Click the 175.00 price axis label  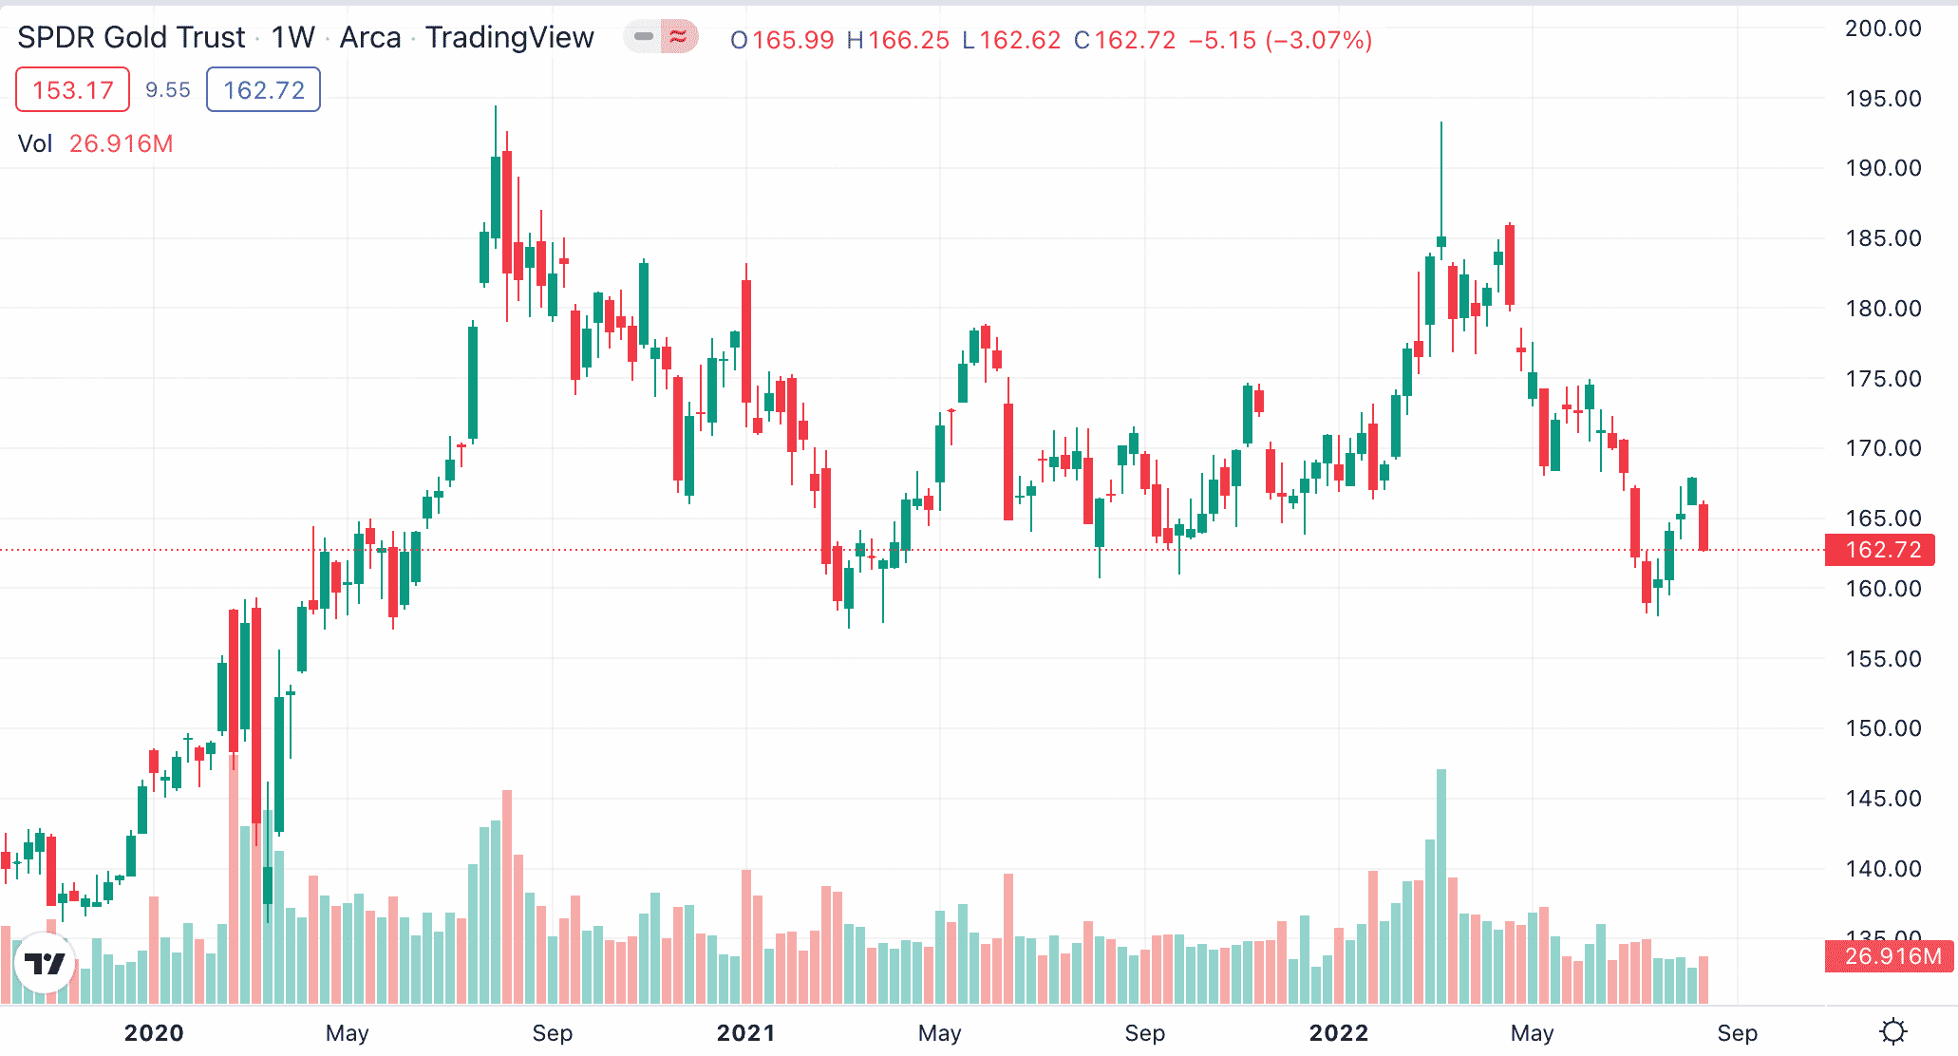tap(1883, 379)
